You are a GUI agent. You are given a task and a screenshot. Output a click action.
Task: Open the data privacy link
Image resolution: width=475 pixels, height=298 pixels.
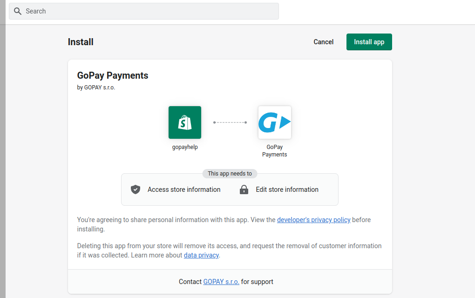pos(201,255)
